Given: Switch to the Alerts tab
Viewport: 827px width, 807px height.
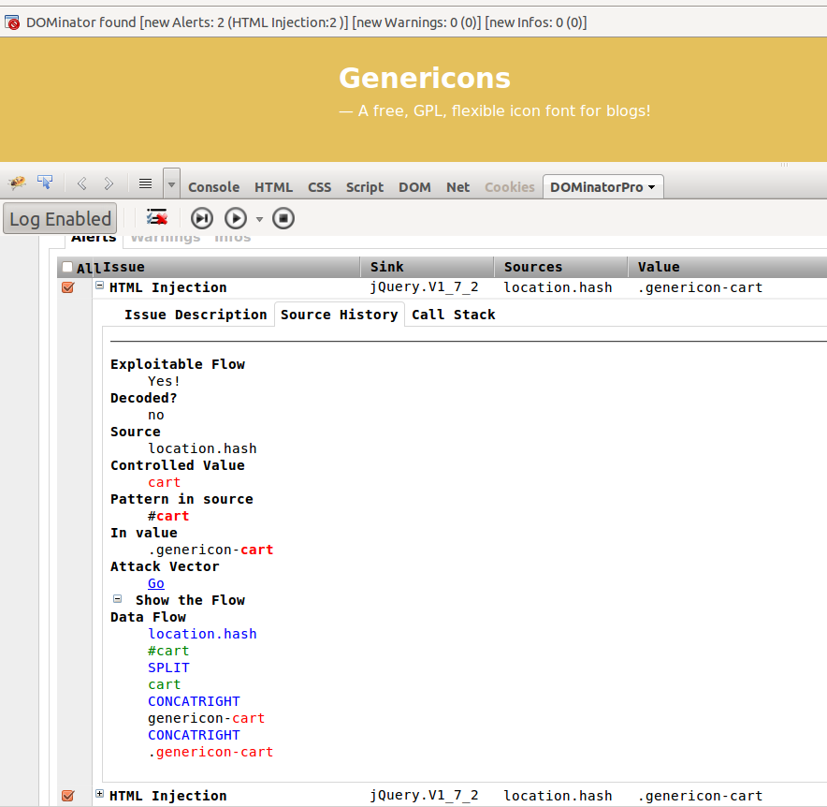Looking at the screenshot, I should pyautogui.click(x=94, y=239).
